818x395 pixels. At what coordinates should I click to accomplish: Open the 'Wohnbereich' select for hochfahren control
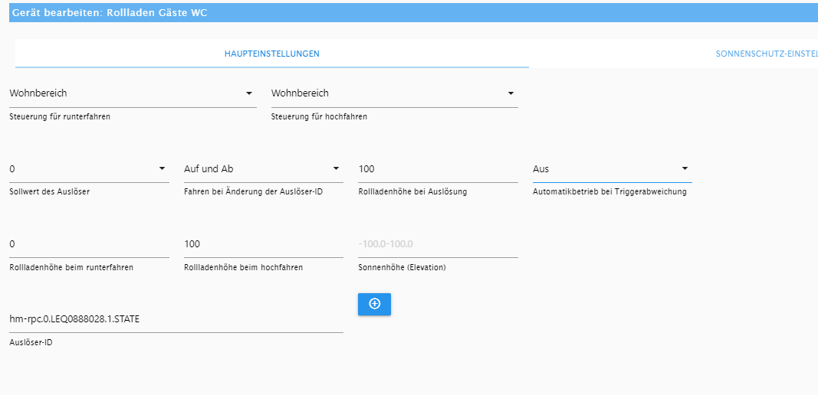[394, 93]
